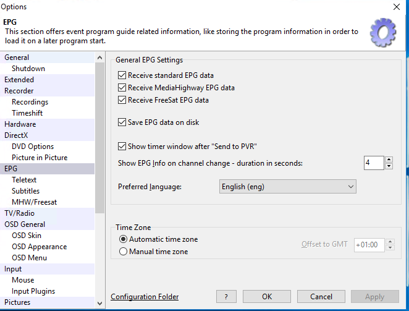
Task: Click the sidebar scroll down arrow
Action: coord(99,304)
